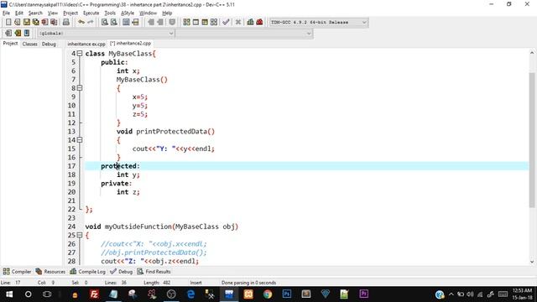Click the Goto Line toolbar icon
Screen dimensions: 537x302
pos(135,23)
